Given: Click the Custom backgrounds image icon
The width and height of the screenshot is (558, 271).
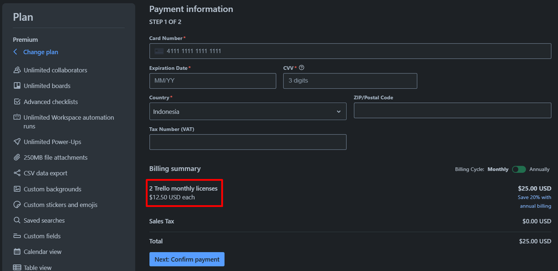Looking at the screenshot, I should coord(17,189).
